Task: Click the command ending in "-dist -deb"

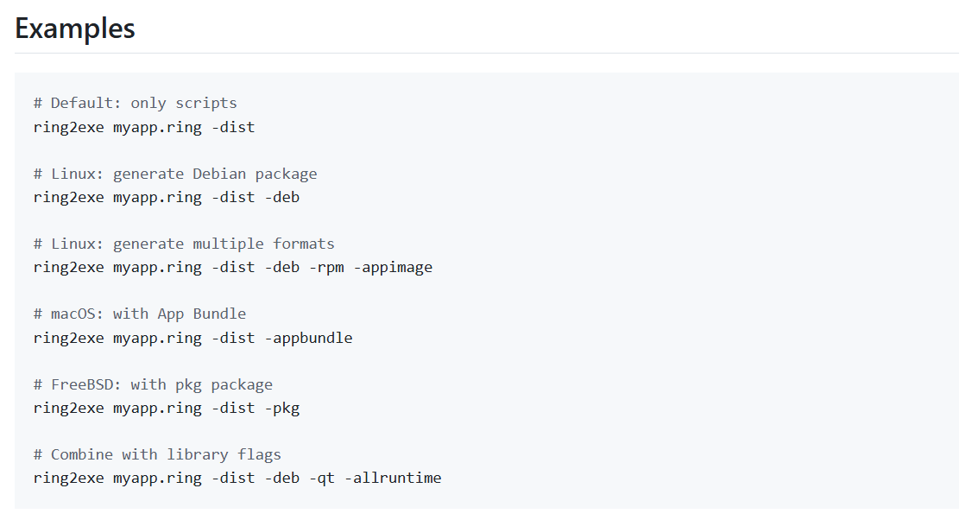Action: (x=166, y=197)
